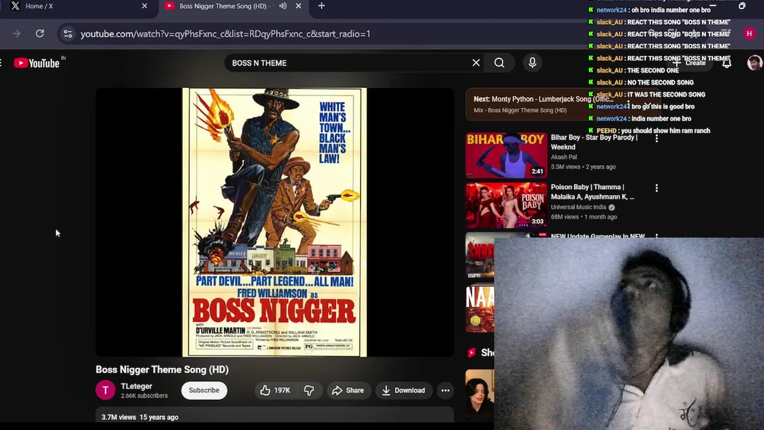
Task: Open the new tab plus button
Action: click(321, 6)
